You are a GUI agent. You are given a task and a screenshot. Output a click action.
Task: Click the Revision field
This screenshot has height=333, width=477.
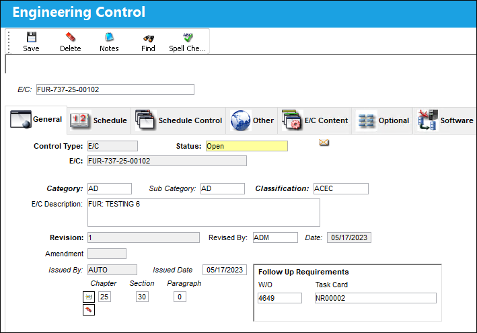click(143, 237)
